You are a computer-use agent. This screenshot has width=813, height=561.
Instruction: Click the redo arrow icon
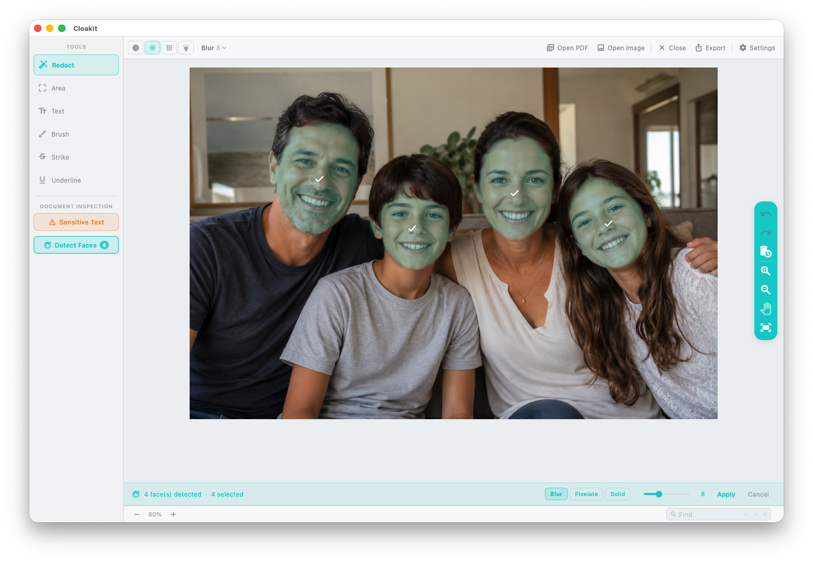(766, 233)
